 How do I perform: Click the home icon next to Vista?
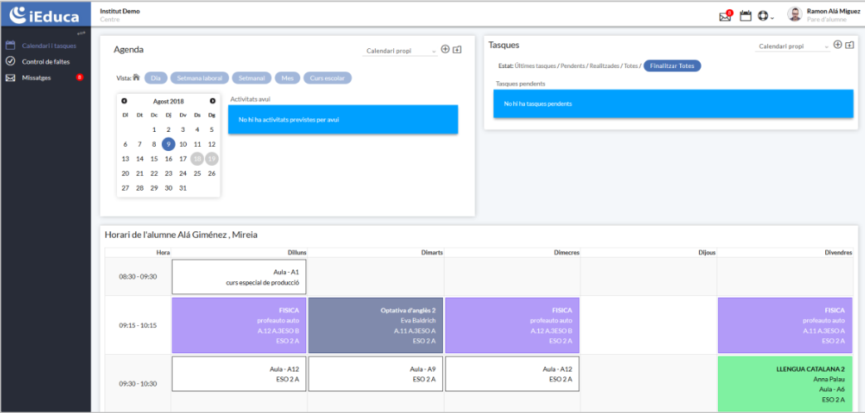click(x=136, y=78)
